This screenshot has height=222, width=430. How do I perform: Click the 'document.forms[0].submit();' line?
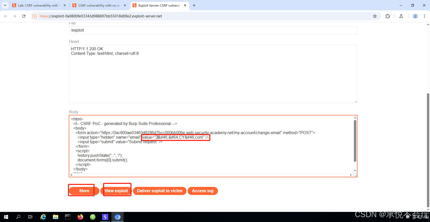103,160
